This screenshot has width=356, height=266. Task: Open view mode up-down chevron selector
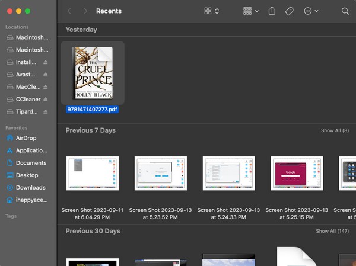[x=217, y=11]
